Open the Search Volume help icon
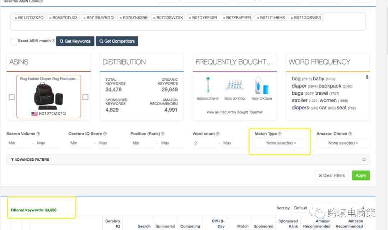388x230 pixels. [x=38, y=133]
